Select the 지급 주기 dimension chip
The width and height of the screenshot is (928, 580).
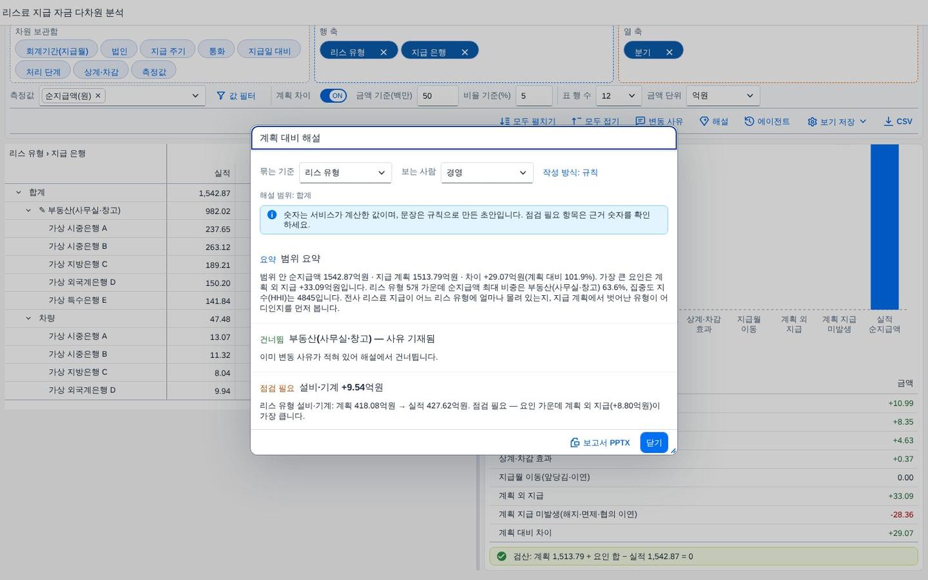pos(168,51)
